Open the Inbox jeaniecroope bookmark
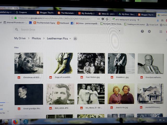The width and height of the screenshot is (167, 125). [87, 23]
